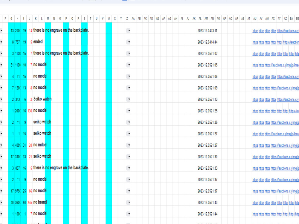Select column P header

click(x=66, y=19)
